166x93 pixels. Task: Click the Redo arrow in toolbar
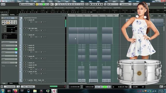4,4
